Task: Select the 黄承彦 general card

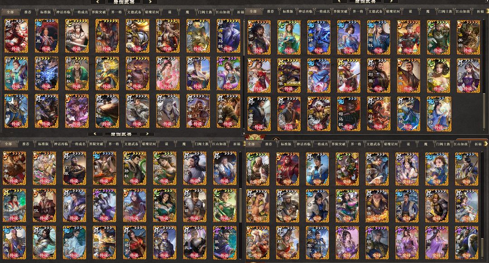Action: click(225, 169)
